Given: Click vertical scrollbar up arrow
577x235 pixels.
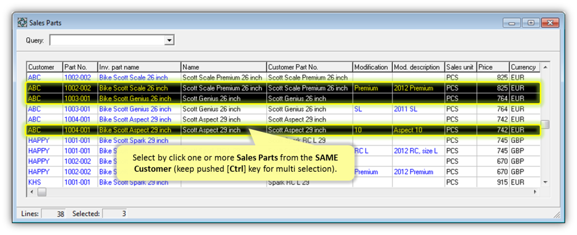Looking at the screenshot, I should [546, 68].
